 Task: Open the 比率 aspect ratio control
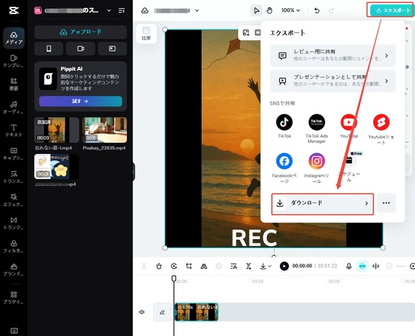pos(146,34)
